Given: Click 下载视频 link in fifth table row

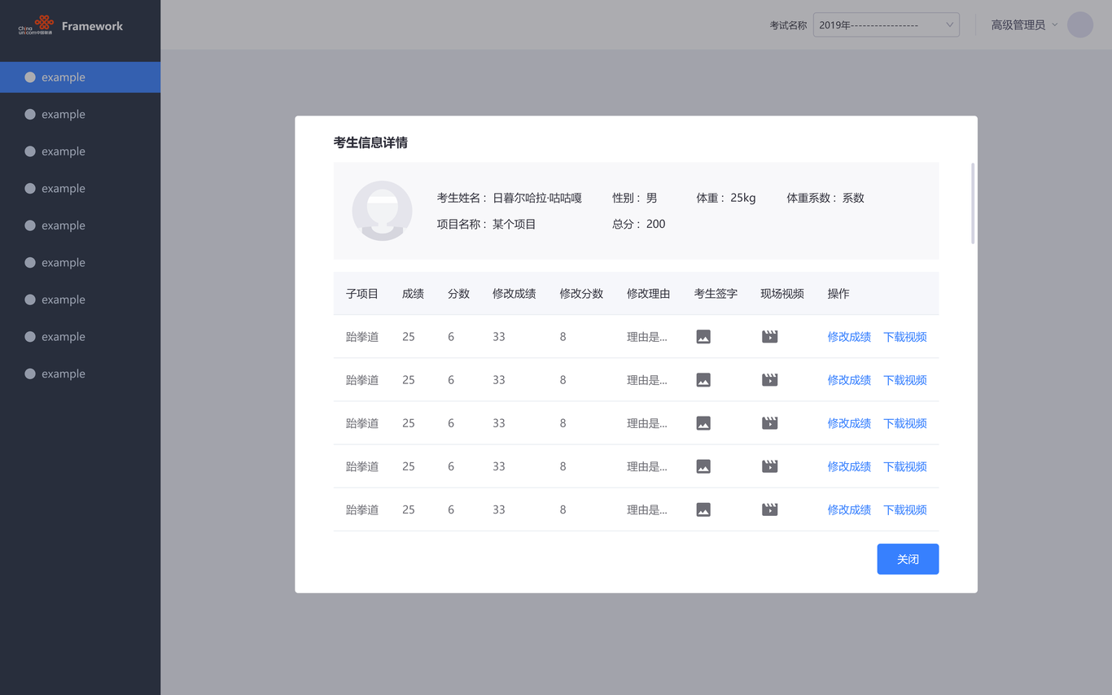Looking at the screenshot, I should coord(905,509).
